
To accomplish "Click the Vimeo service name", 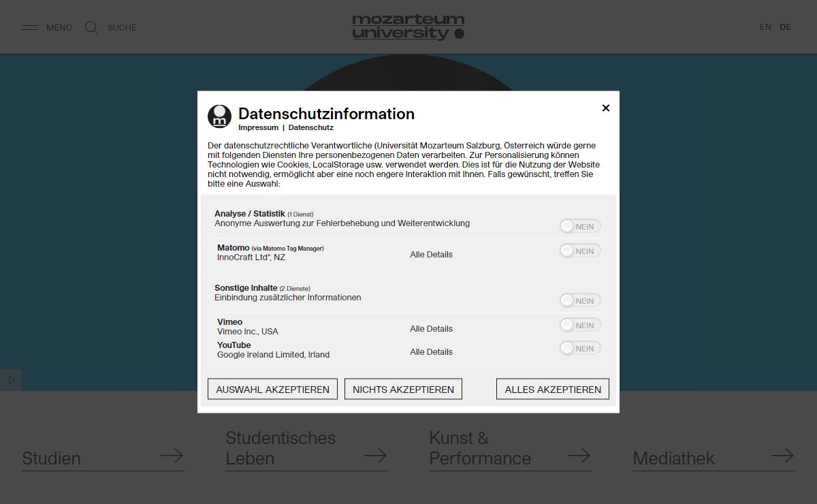I will point(229,322).
